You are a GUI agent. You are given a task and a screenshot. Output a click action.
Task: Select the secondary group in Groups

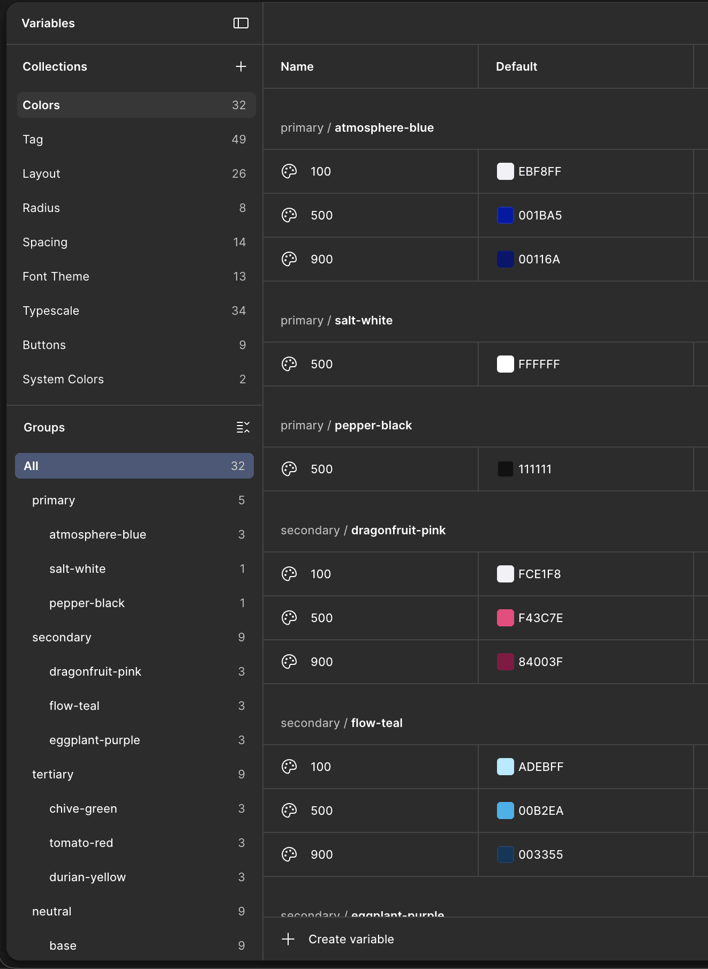coord(134,637)
